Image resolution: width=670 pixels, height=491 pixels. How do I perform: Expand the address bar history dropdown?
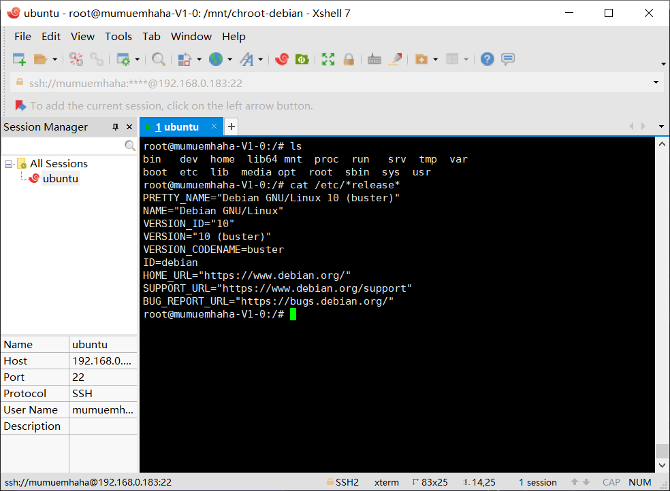656,82
